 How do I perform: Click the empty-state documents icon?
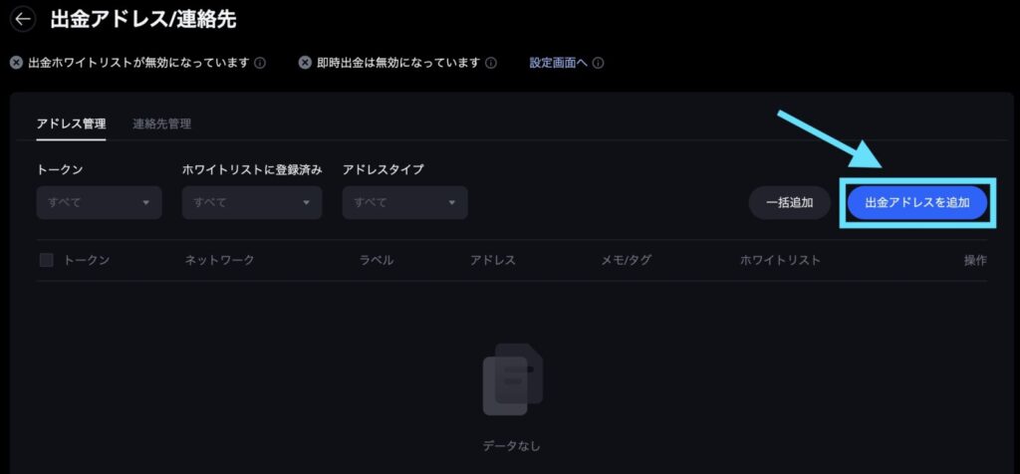tap(513, 379)
